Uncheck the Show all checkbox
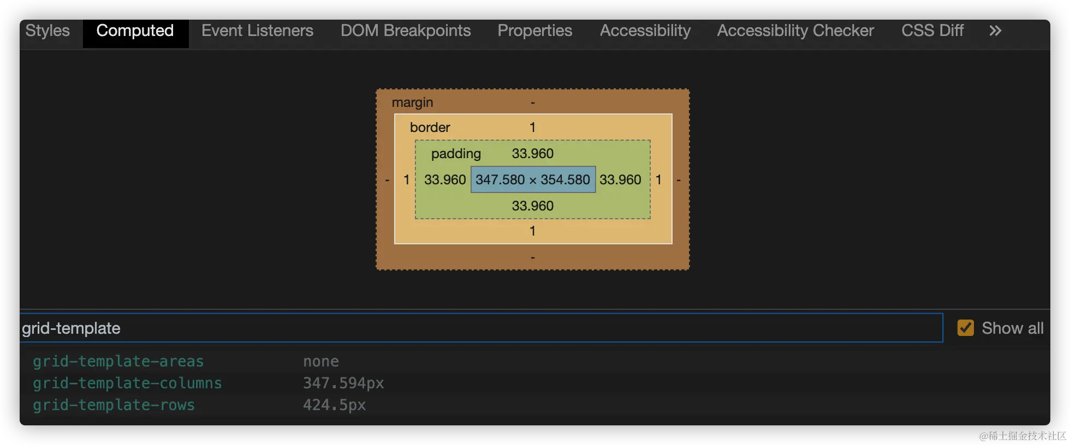The width and height of the screenshot is (1070, 445). pos(966,328)
